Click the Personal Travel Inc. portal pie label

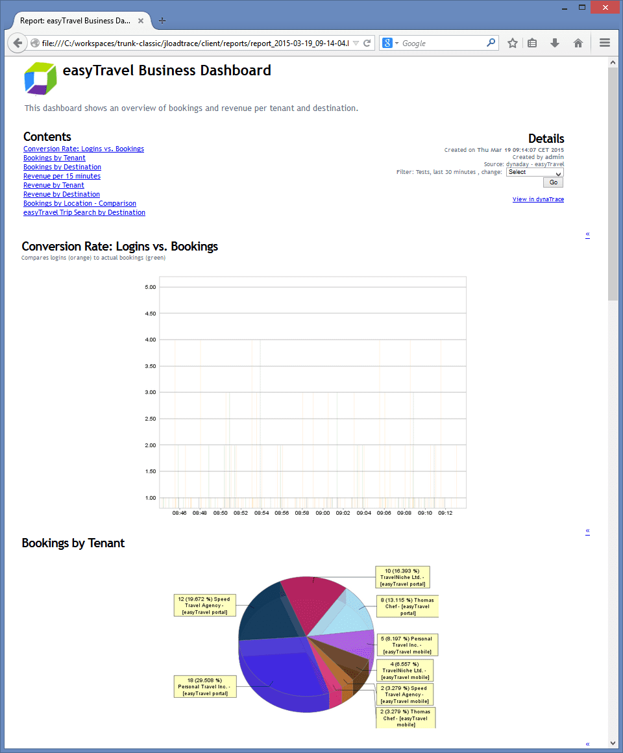205,687
